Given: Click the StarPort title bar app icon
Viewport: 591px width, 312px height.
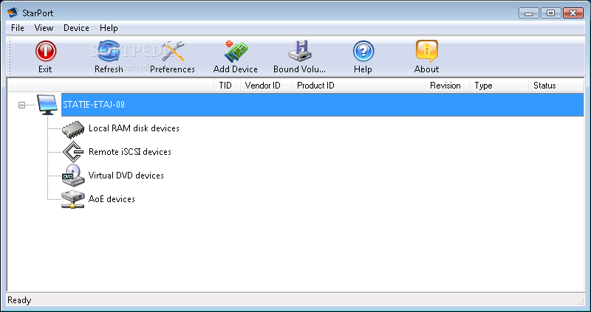Looking at the screenshot, I should [x=13, y=13].
